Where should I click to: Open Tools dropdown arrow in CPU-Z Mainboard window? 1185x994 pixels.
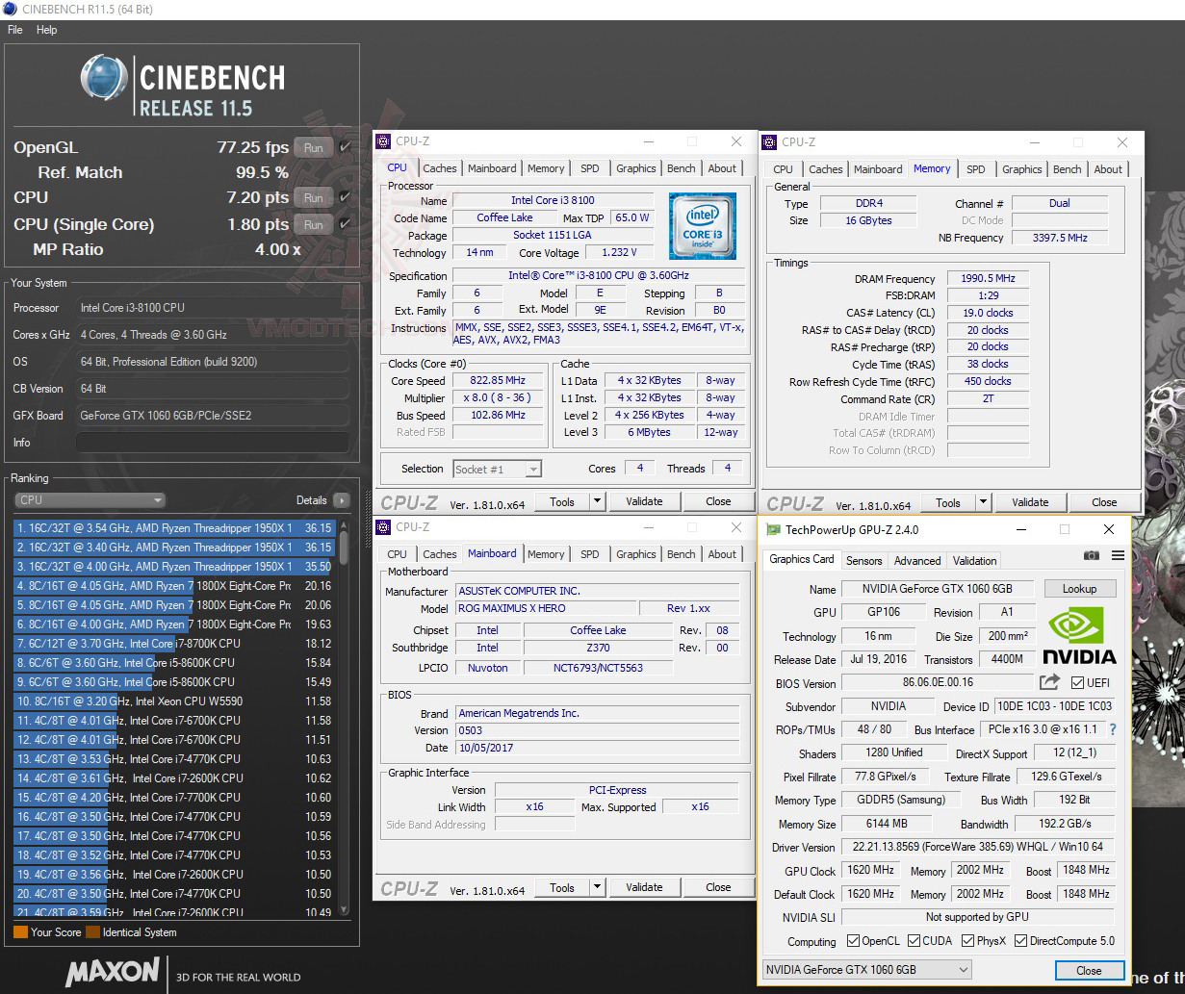coord(597,887)
